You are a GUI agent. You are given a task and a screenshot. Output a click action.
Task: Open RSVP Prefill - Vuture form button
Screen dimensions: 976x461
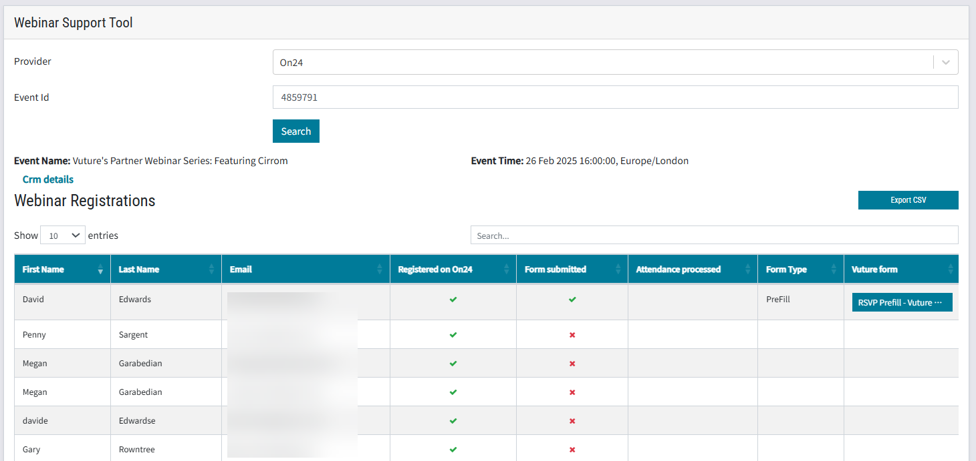[902, 302]
